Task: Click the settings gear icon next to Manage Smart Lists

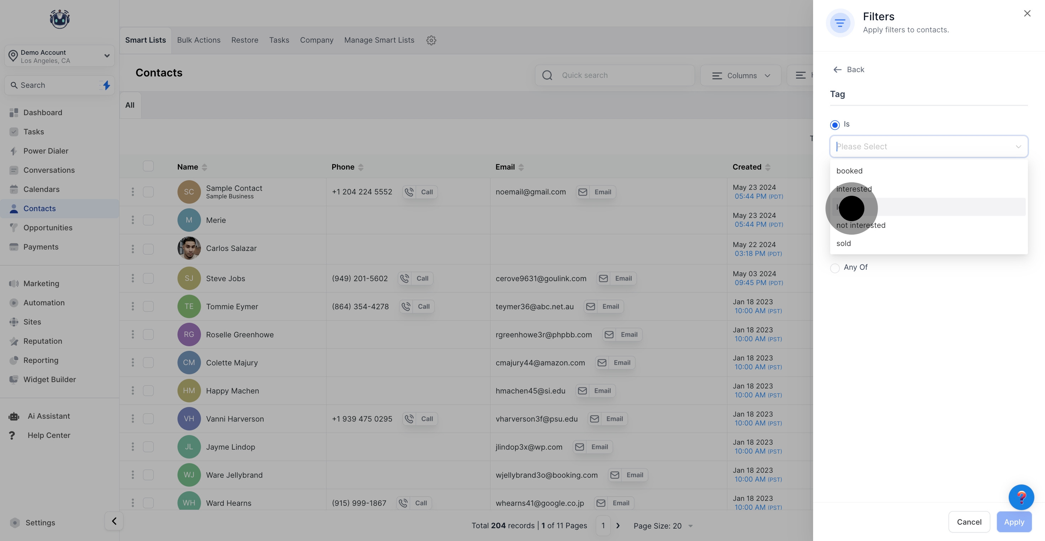Action: pos(431,40)
